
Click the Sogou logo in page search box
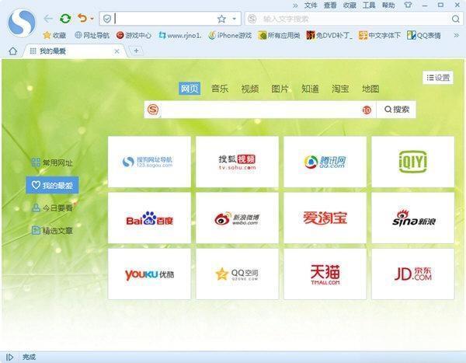(x=153, y=110)
